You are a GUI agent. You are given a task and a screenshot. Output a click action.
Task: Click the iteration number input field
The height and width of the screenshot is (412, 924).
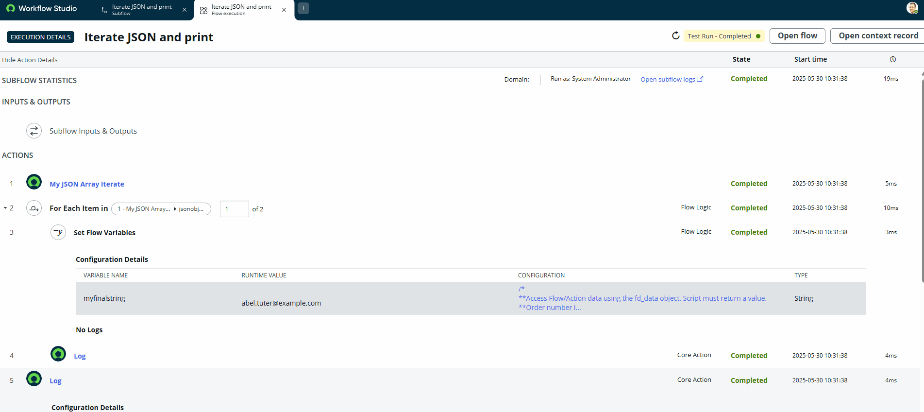click(234, 209)
